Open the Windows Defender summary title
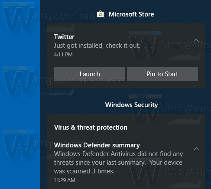The image size is (211, 189). (97, 145)
